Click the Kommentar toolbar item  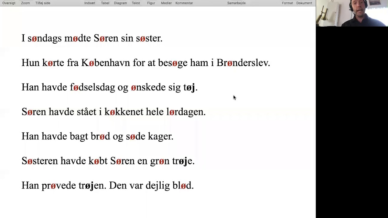coord(184,3)
